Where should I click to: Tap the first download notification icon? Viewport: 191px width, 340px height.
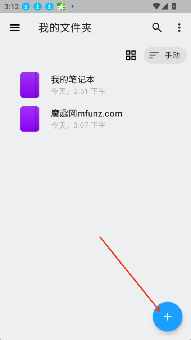pos(26,6)
